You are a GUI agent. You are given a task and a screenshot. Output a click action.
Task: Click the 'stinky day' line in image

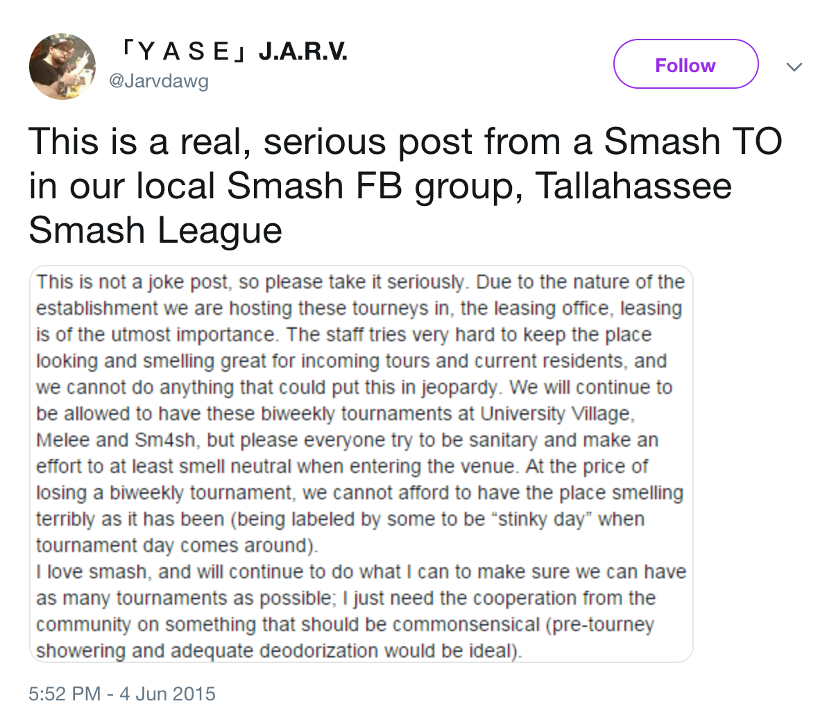click(x=340, y=519)
